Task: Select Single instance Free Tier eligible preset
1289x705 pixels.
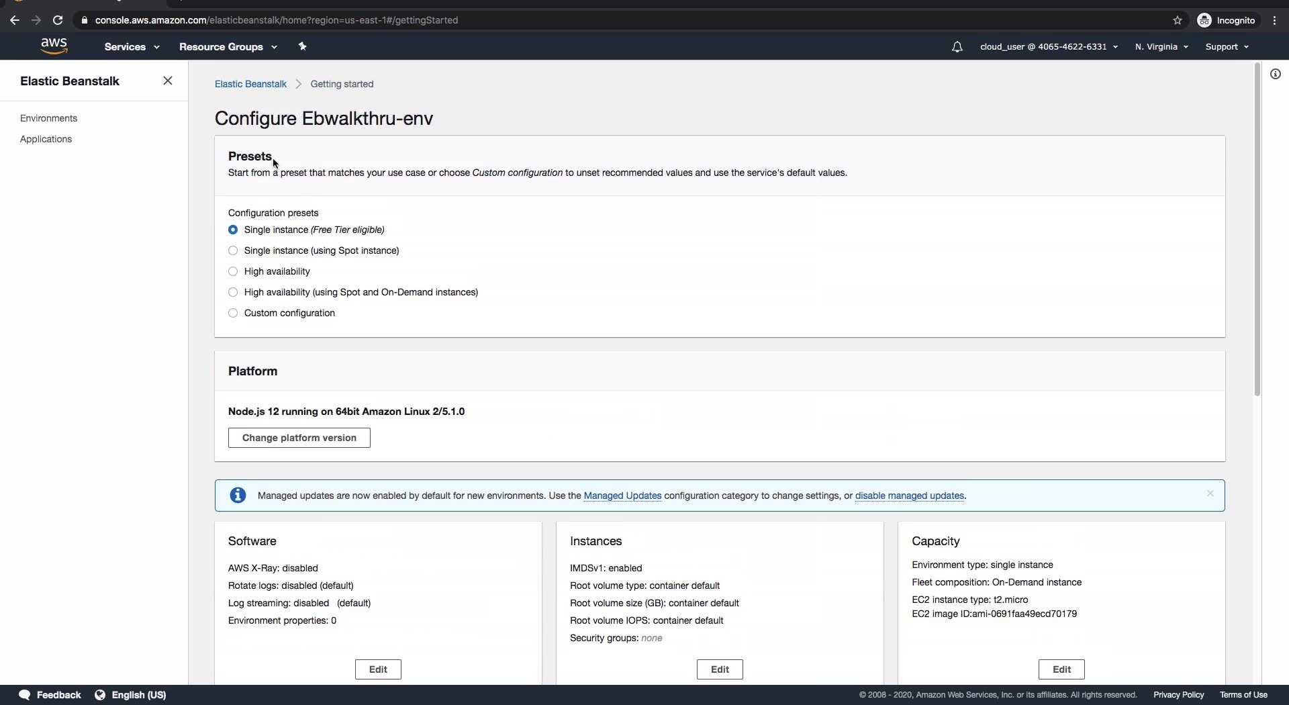Action: coord(233,230)
